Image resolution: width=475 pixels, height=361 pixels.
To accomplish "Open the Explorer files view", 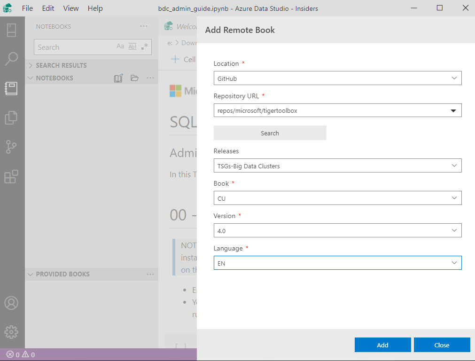I will coord(11,118).
